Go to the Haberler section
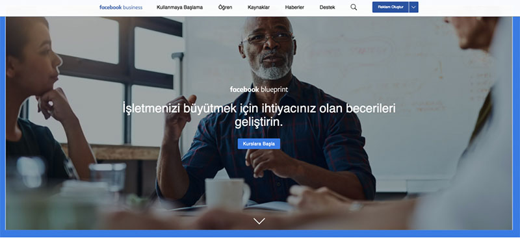 [294, 7]
